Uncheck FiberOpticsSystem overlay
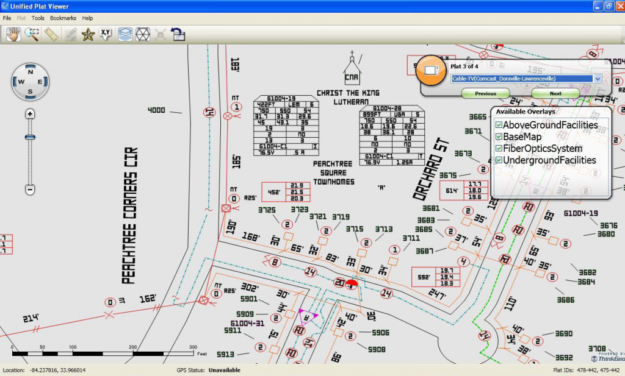Screen dimensions: 625x376 click(499, 149)
